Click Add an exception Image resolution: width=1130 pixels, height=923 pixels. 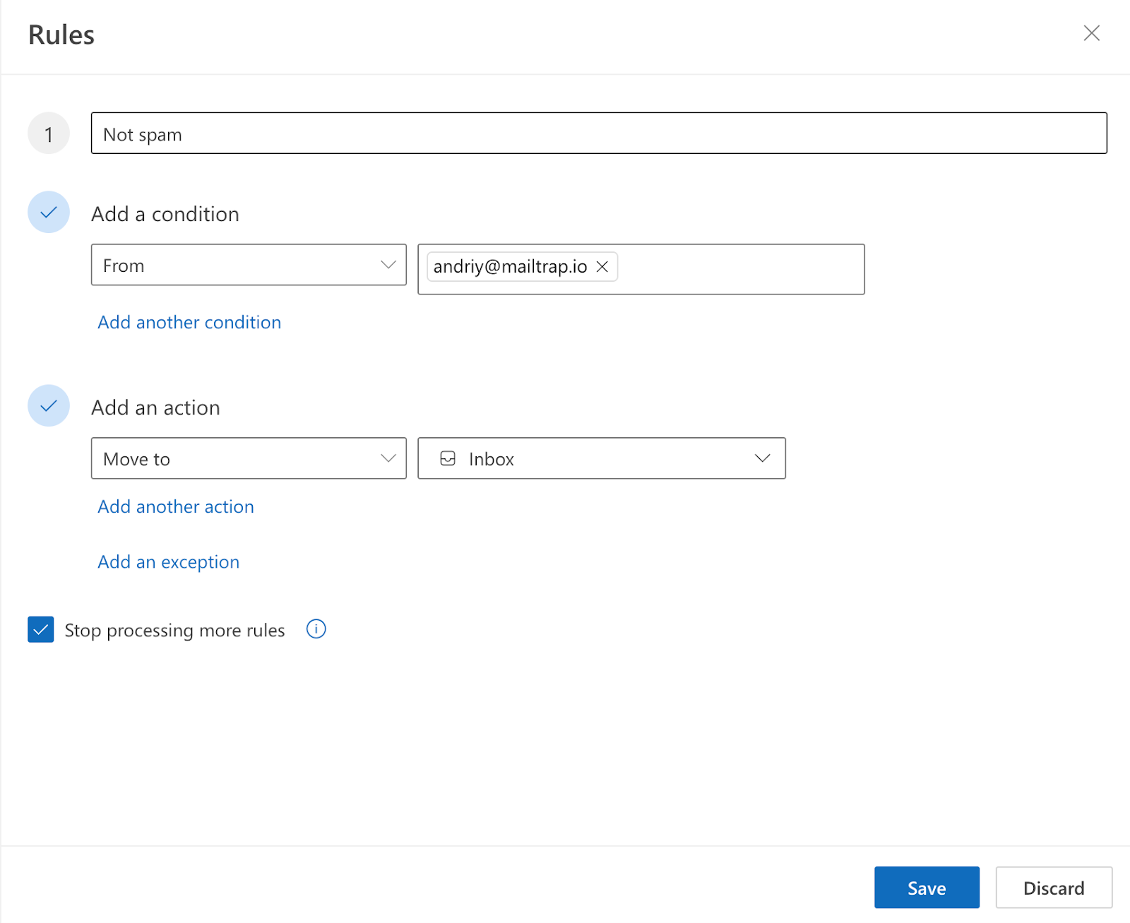click(x=168, y=561)
